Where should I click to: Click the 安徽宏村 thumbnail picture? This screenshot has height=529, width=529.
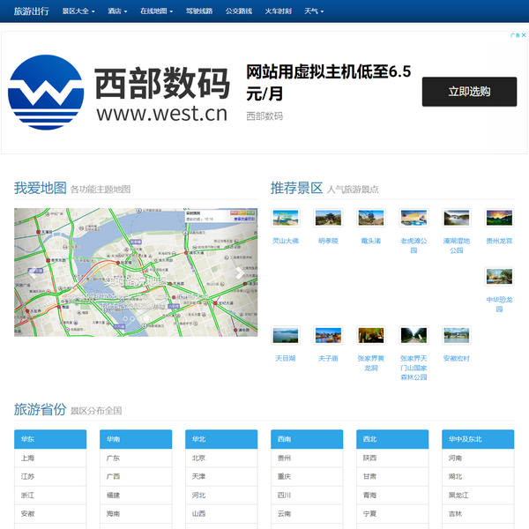(456, 336)
